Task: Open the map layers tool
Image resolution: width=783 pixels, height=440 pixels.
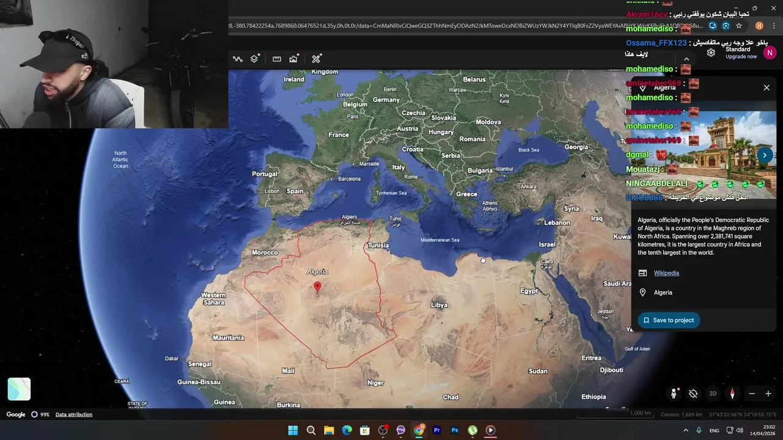Action: [x=254, y=59]
